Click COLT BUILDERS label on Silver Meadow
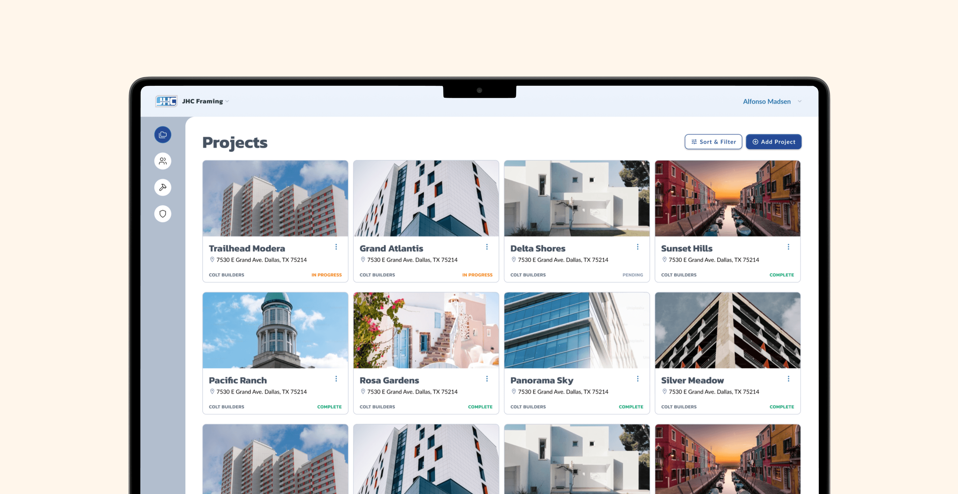The width and height of the screenshot is (958, 494). (679, 407)
